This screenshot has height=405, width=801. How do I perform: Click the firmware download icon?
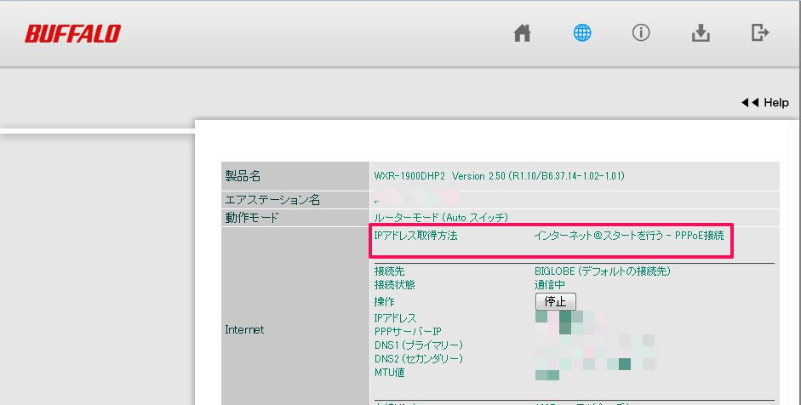(701, 33)
